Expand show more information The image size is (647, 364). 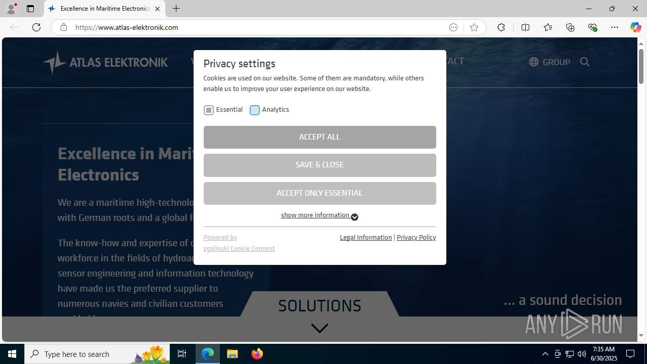(x=319, y=216)
